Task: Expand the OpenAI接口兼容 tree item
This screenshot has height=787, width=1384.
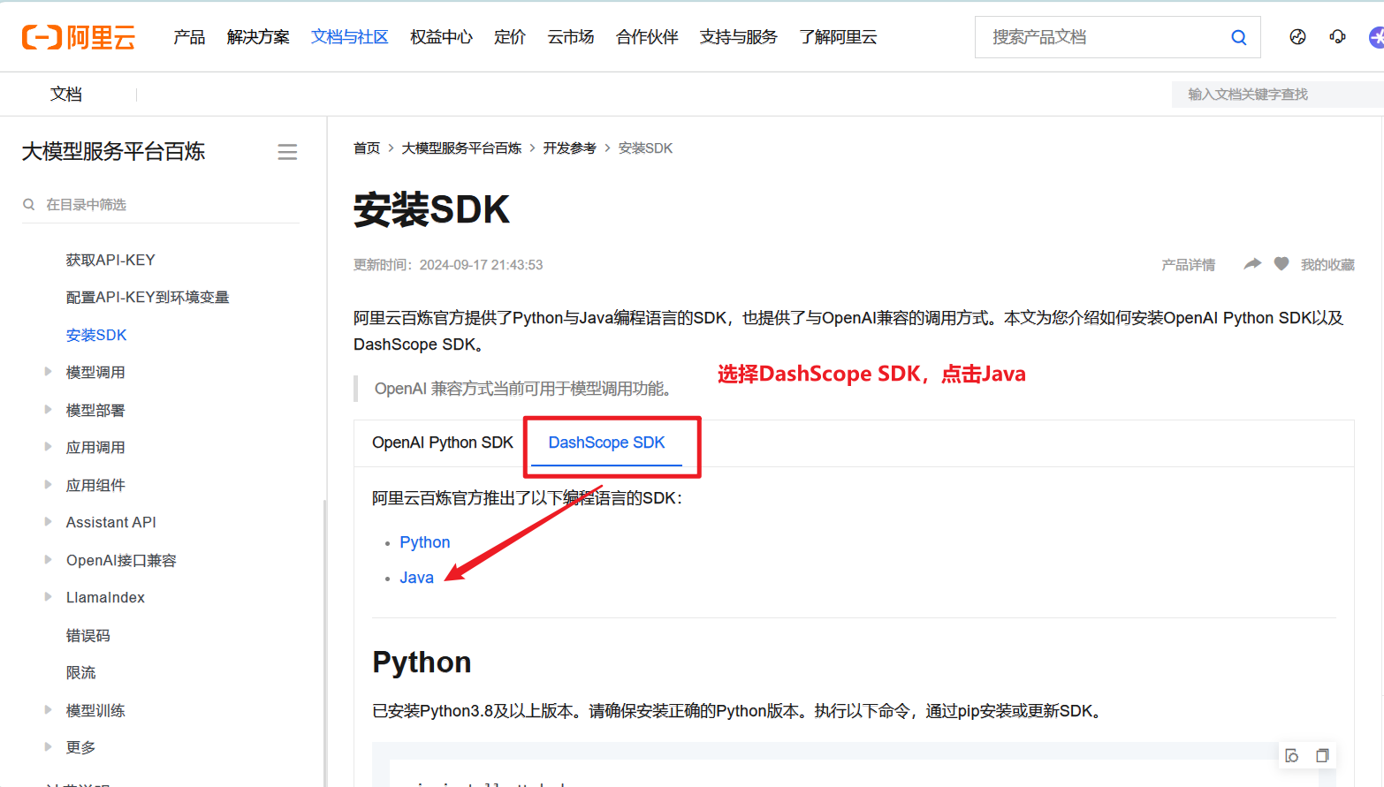Action: [48, 560]
